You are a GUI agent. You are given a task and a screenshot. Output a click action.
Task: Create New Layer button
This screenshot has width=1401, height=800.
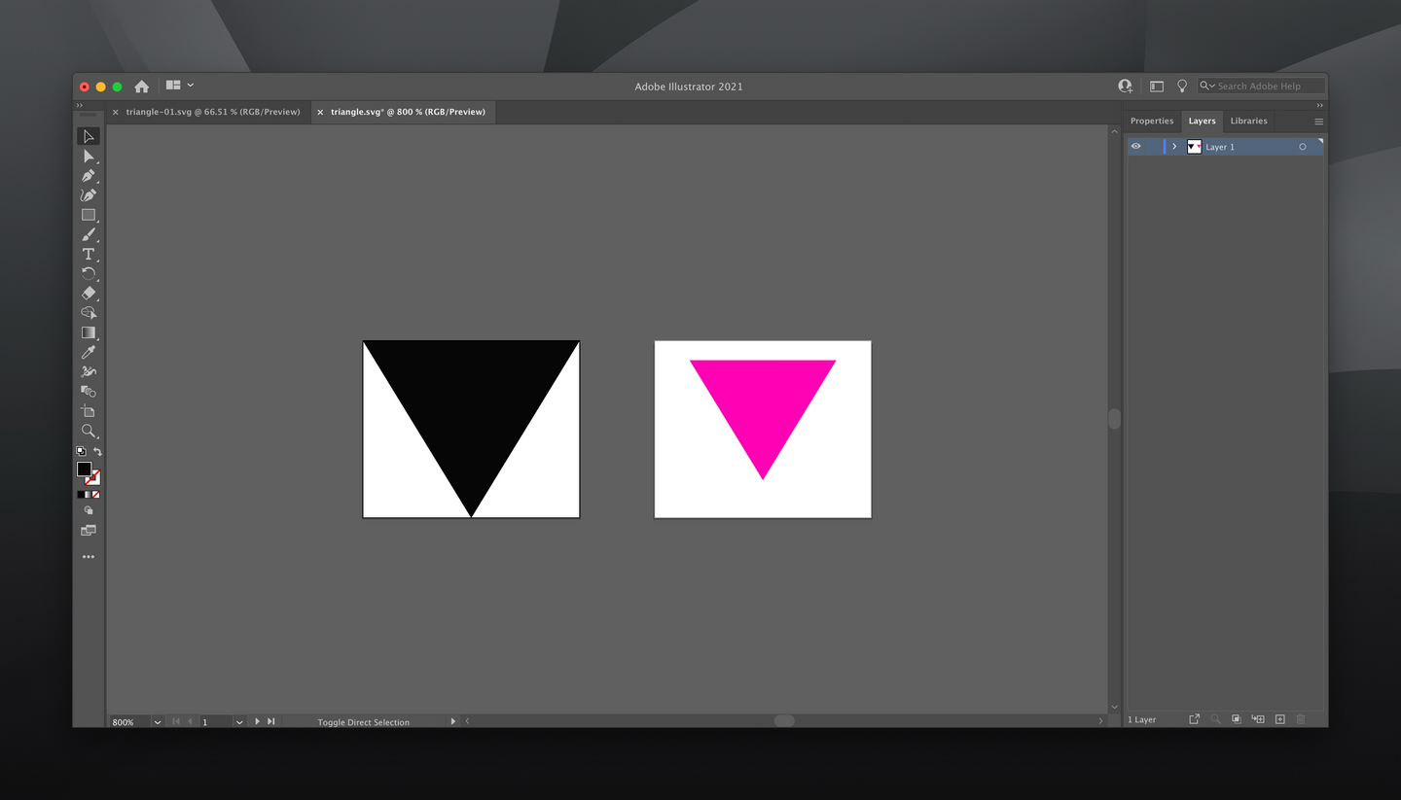point(1280,719)
